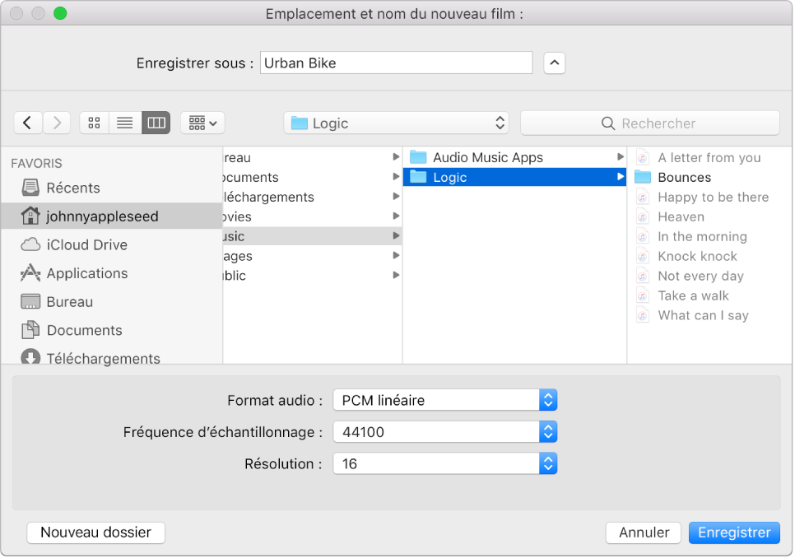Select the Audio Music Apps folder
This screenshot has width=795, height=558.
point(487,158)
